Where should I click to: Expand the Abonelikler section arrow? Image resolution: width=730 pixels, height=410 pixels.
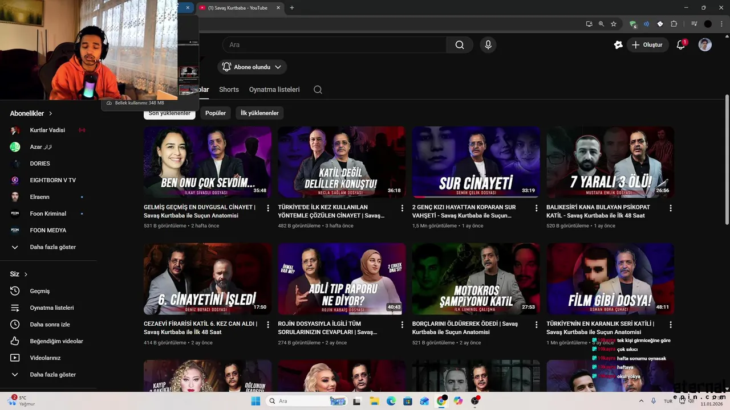pyautogui.click(x=50, y=114)
